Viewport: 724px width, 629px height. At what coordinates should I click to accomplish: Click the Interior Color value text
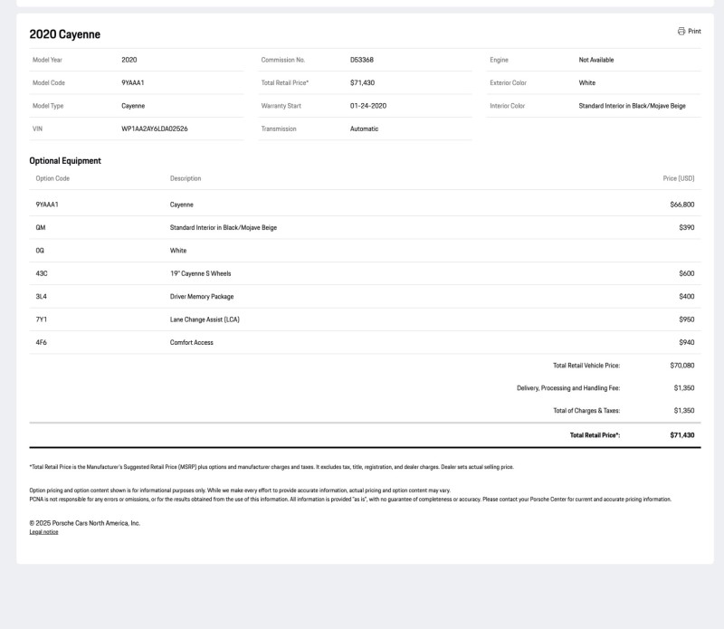(x=632, y=106)
